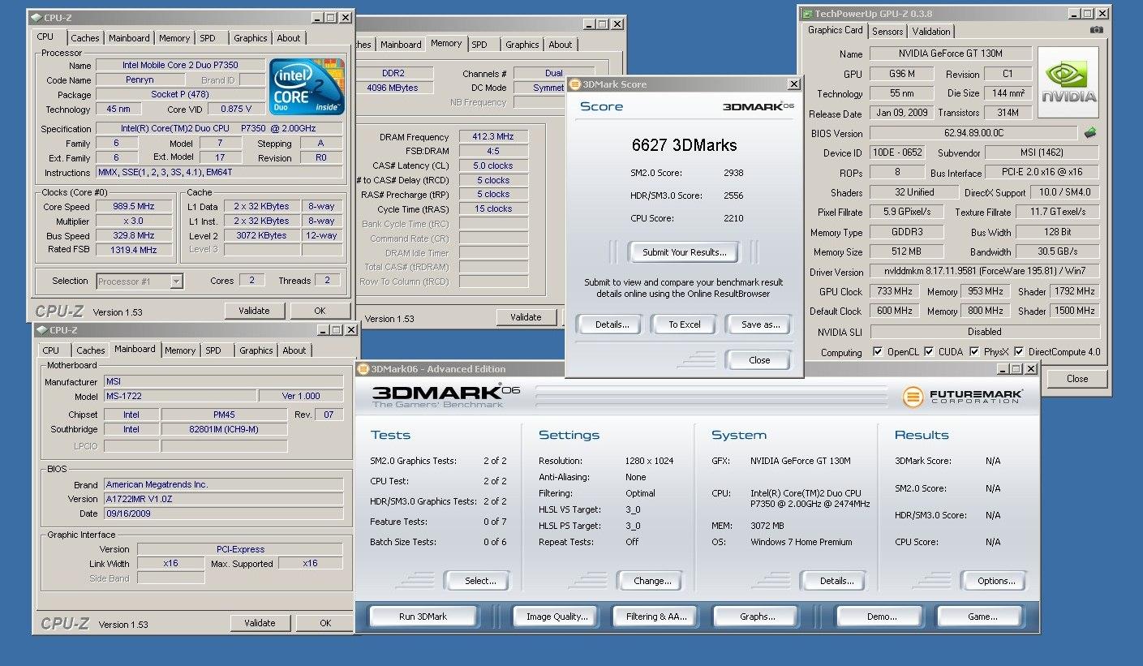The width and height of the screenshot is (1143, 666).
Task: Click title icon of CPU-Z window showing CPU tab
Action: click(x=36, y=17)
